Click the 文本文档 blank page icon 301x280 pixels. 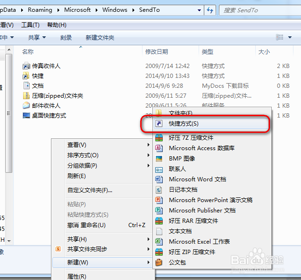pos(159,231)
